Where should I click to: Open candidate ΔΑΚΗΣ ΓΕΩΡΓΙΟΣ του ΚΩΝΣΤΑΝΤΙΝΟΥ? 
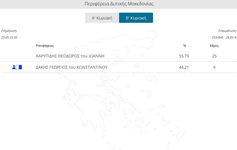pos(72,67)
